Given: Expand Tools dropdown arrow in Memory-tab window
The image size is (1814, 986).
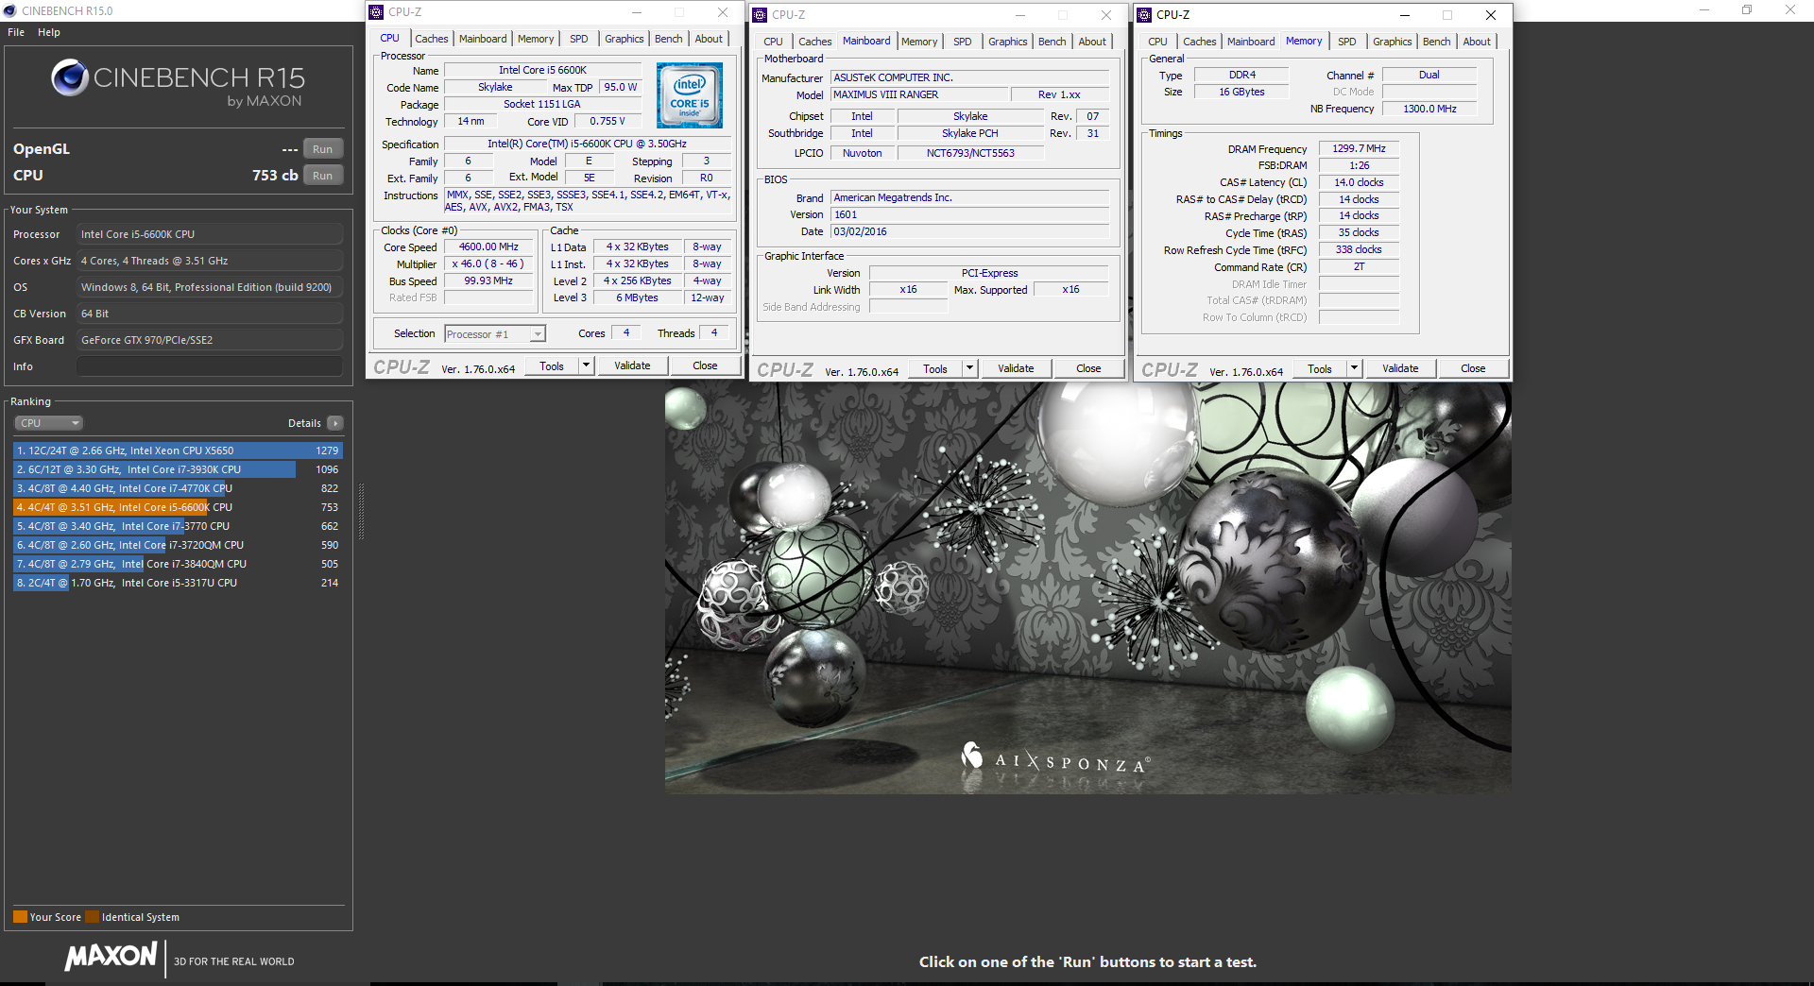Looking at the screenshot, I should (1354, 368).
